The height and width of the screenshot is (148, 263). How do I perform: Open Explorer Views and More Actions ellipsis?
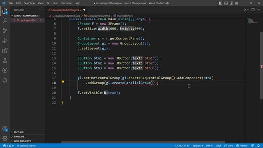coord(40,10)
